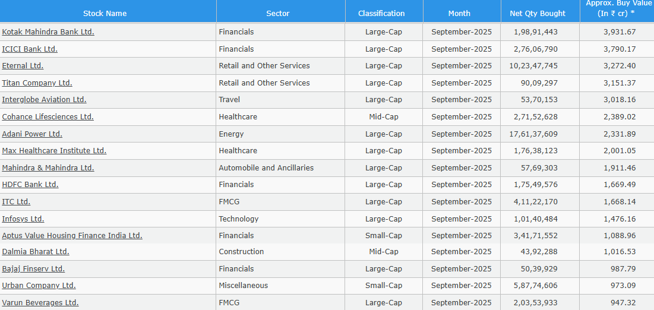The width and height of the screenshot is (654, 310).
Task: Open ITC Ltd. stock page
Action: 16,202
